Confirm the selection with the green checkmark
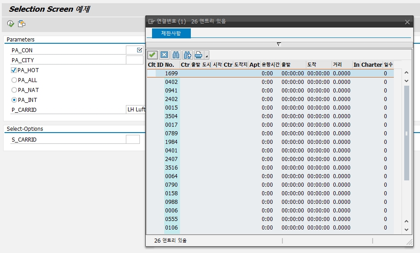The image size is (420, 253). [x=152, y=55]
